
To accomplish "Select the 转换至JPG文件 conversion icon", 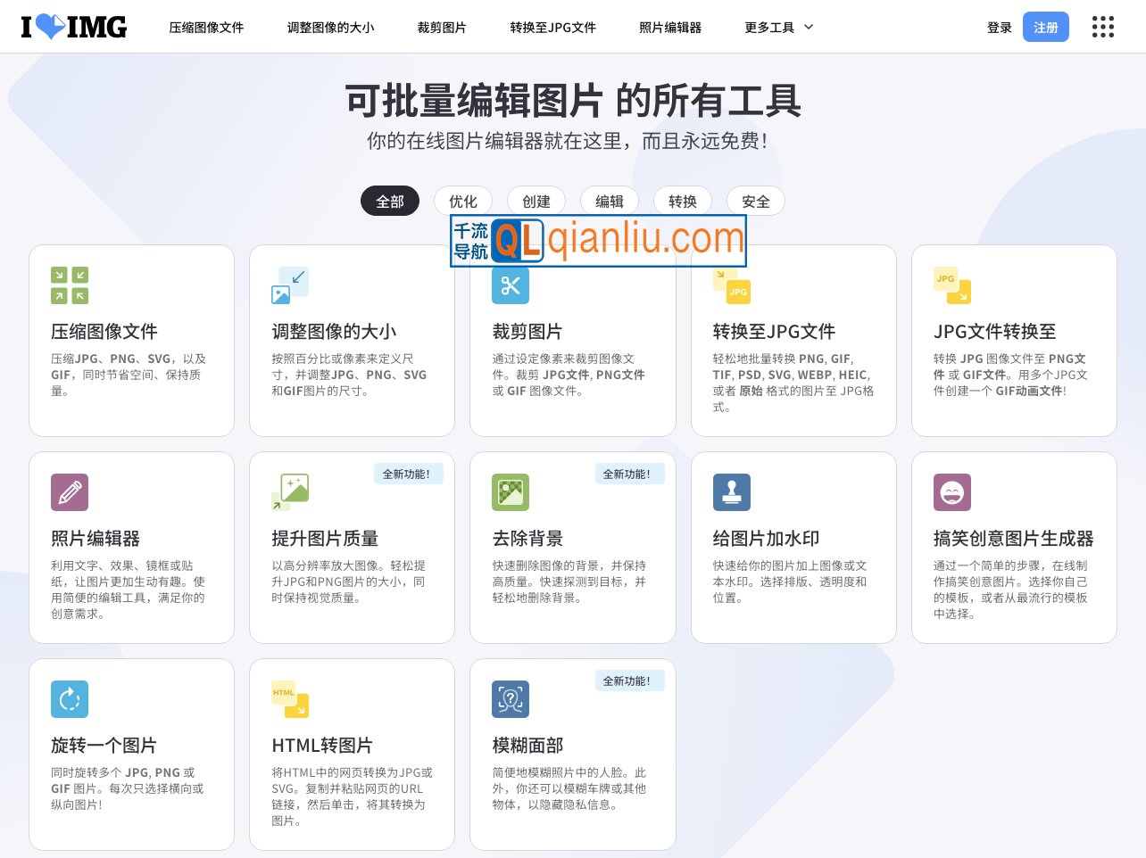I will [x=731, y=285].
